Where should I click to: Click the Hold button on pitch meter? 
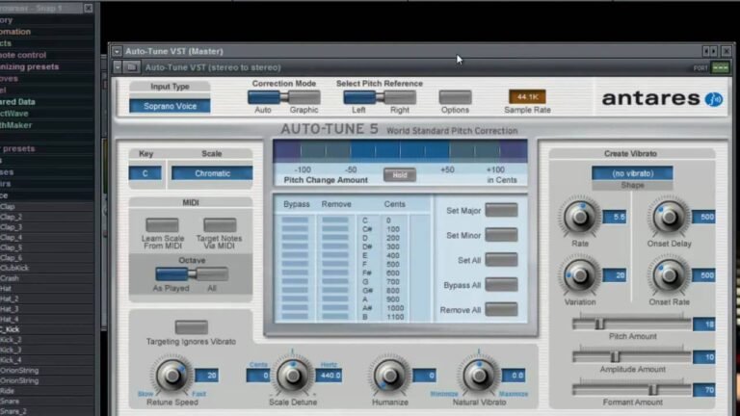coord(399,175)
